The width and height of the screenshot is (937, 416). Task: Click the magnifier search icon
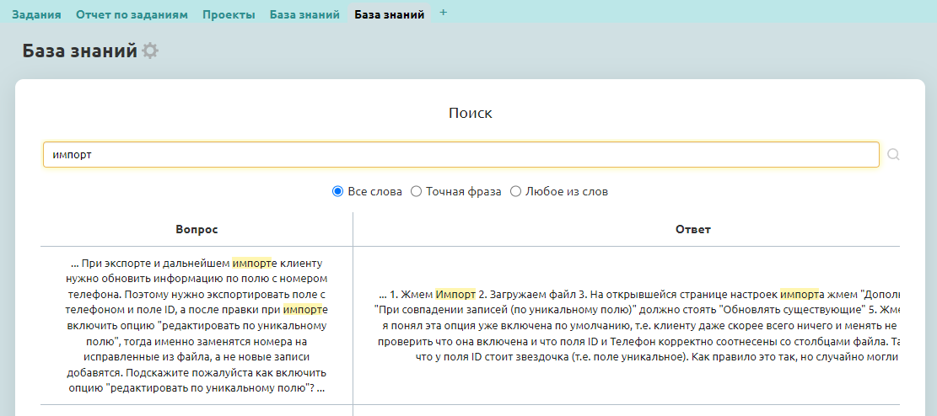894,155
